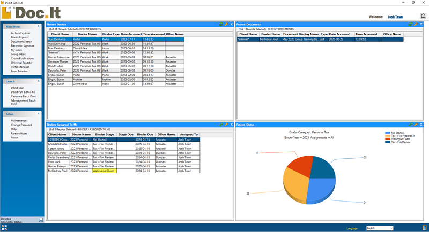Open the notifications bell
Image resolution: width=429 pixels, height=232 pixels.
point(423,16)
